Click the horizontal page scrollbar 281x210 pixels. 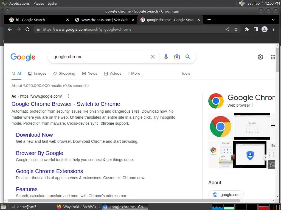pyautogui.click(x=124, y=201)
